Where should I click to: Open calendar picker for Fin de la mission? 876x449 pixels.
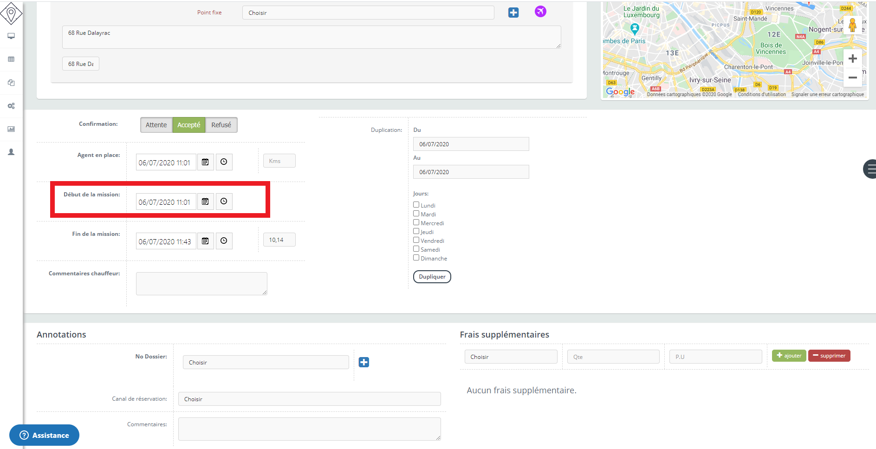205,241
